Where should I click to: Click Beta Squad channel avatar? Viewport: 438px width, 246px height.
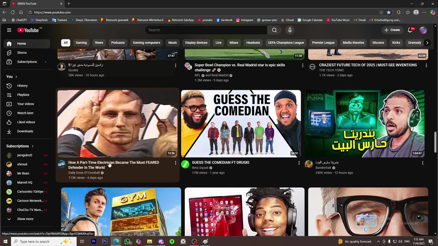[185, 164]
